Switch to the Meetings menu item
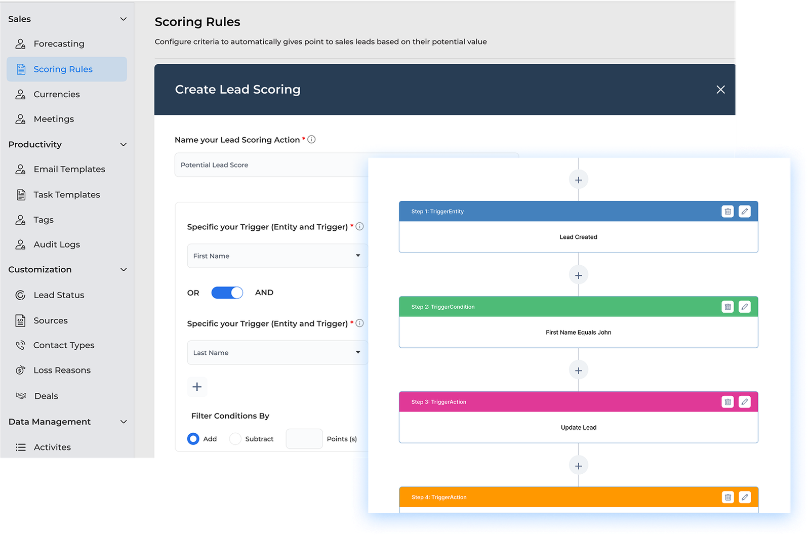 54,119
